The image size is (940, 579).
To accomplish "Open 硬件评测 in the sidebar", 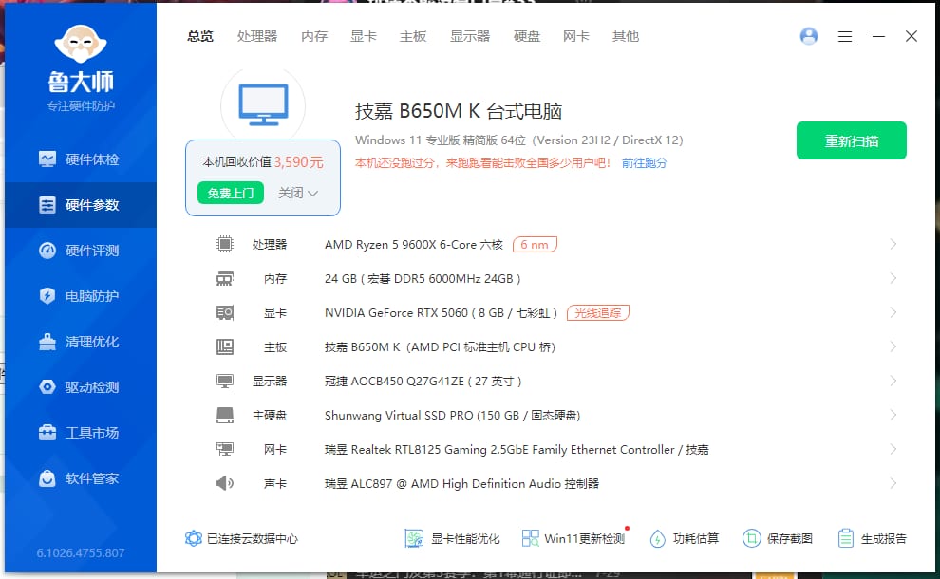I will click(80, 251).
